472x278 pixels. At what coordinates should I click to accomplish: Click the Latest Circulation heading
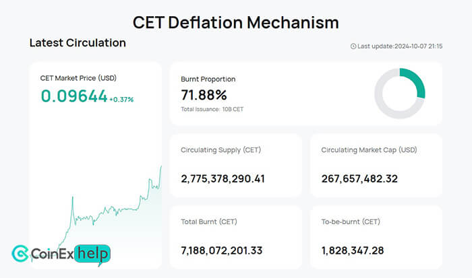[78, 42]
